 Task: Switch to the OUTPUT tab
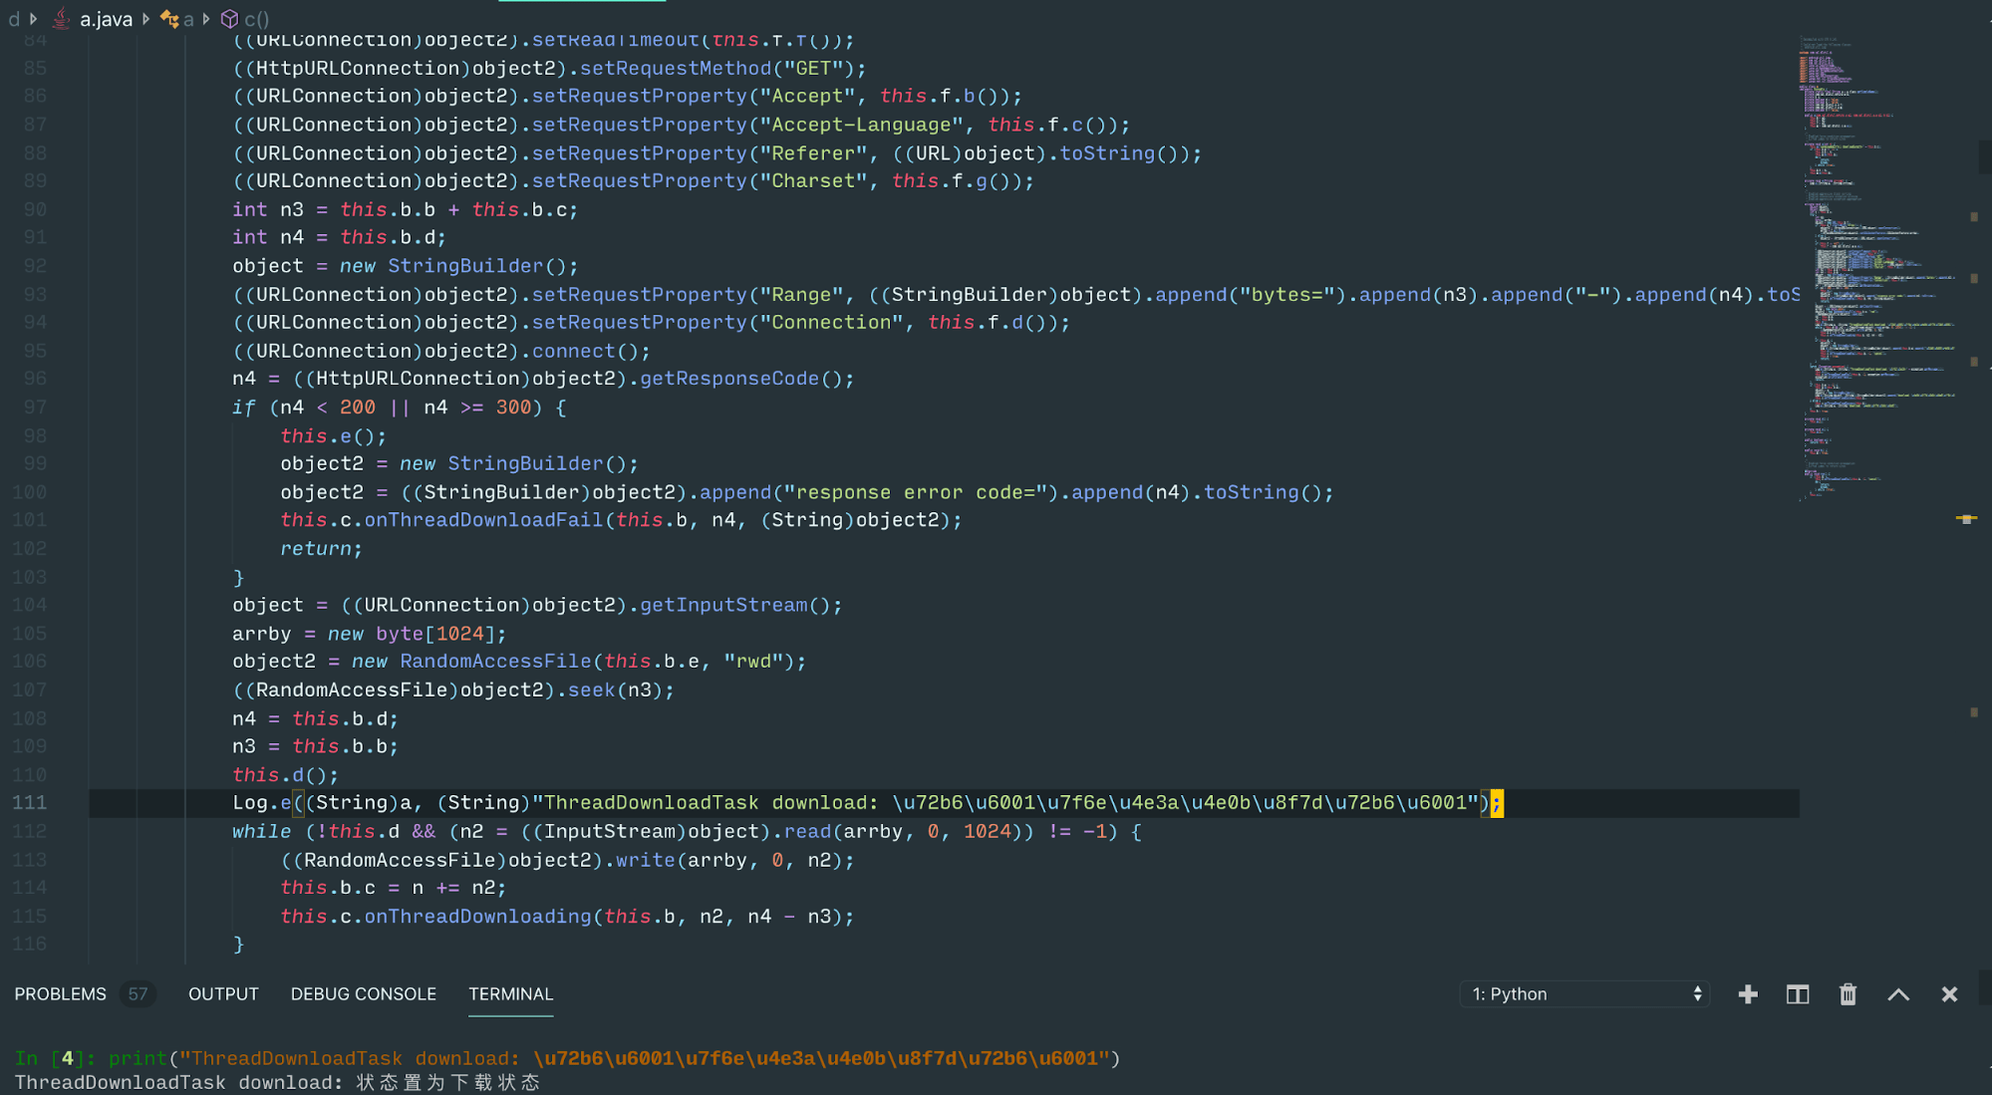(x=223, y=994)
